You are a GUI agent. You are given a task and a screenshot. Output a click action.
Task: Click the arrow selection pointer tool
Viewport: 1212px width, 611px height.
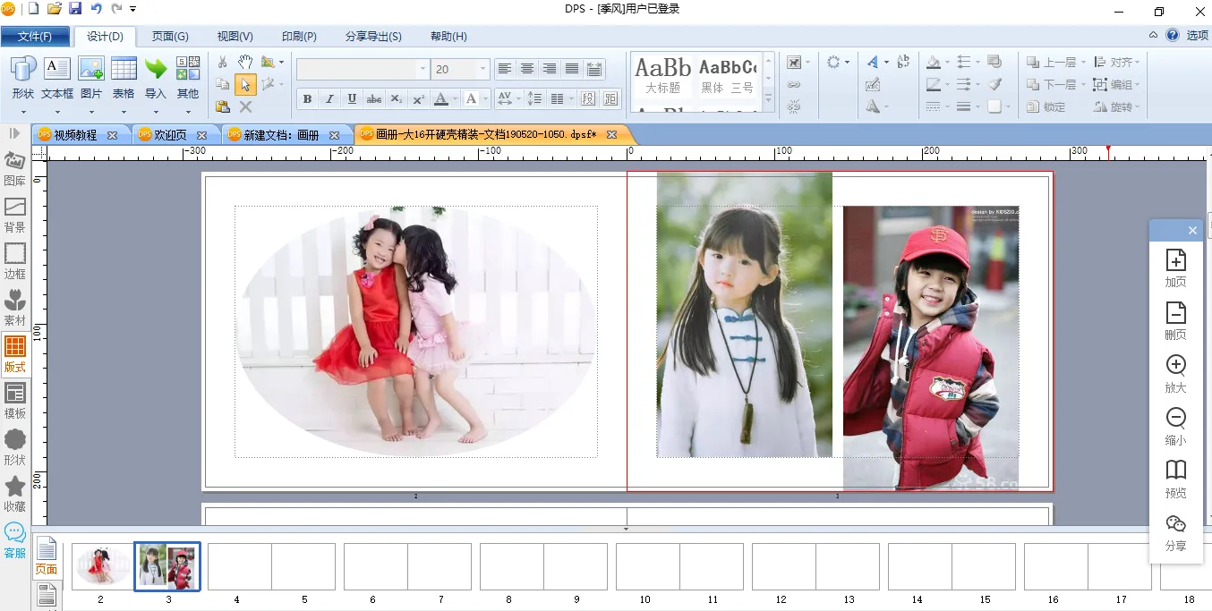click(245, 85)
